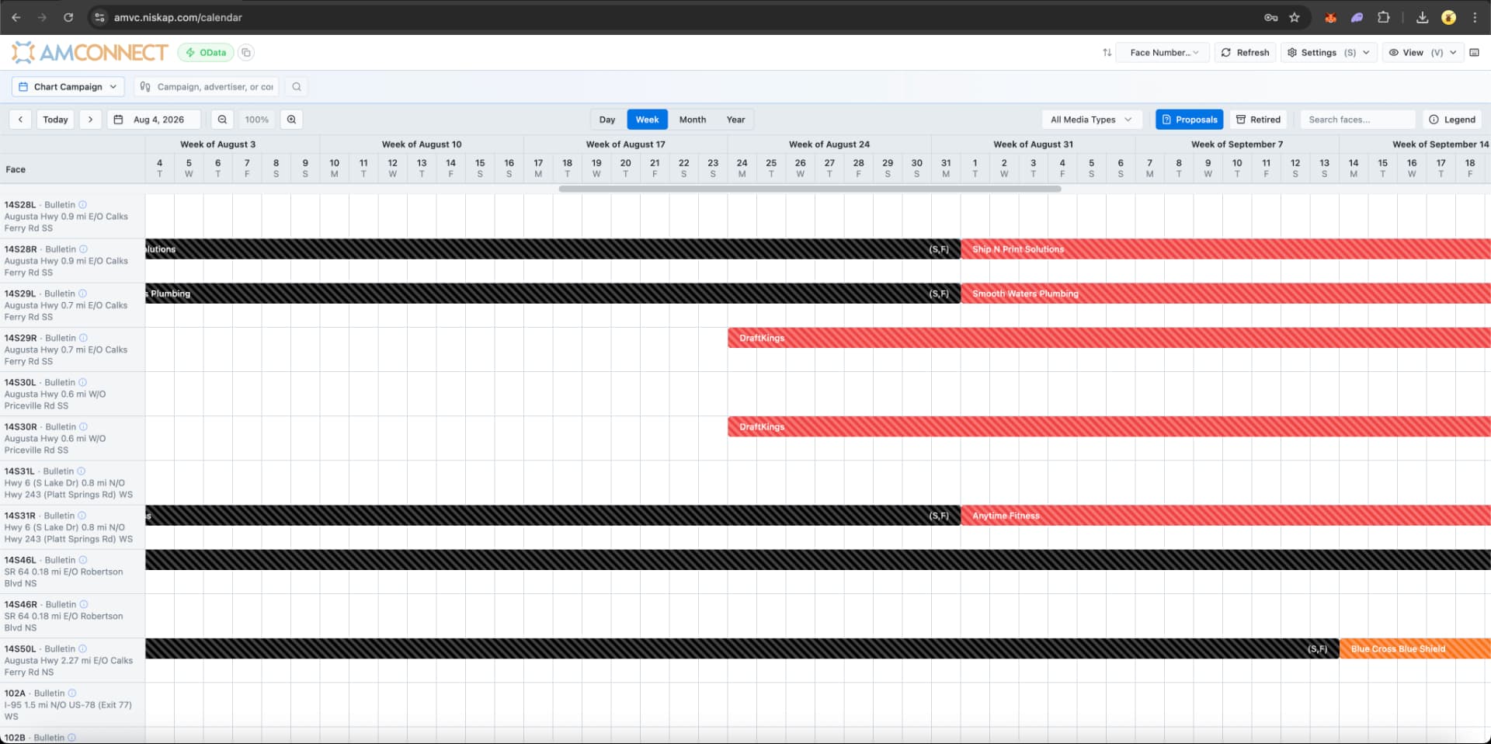Reload the browser page

[x=68, y=17]
